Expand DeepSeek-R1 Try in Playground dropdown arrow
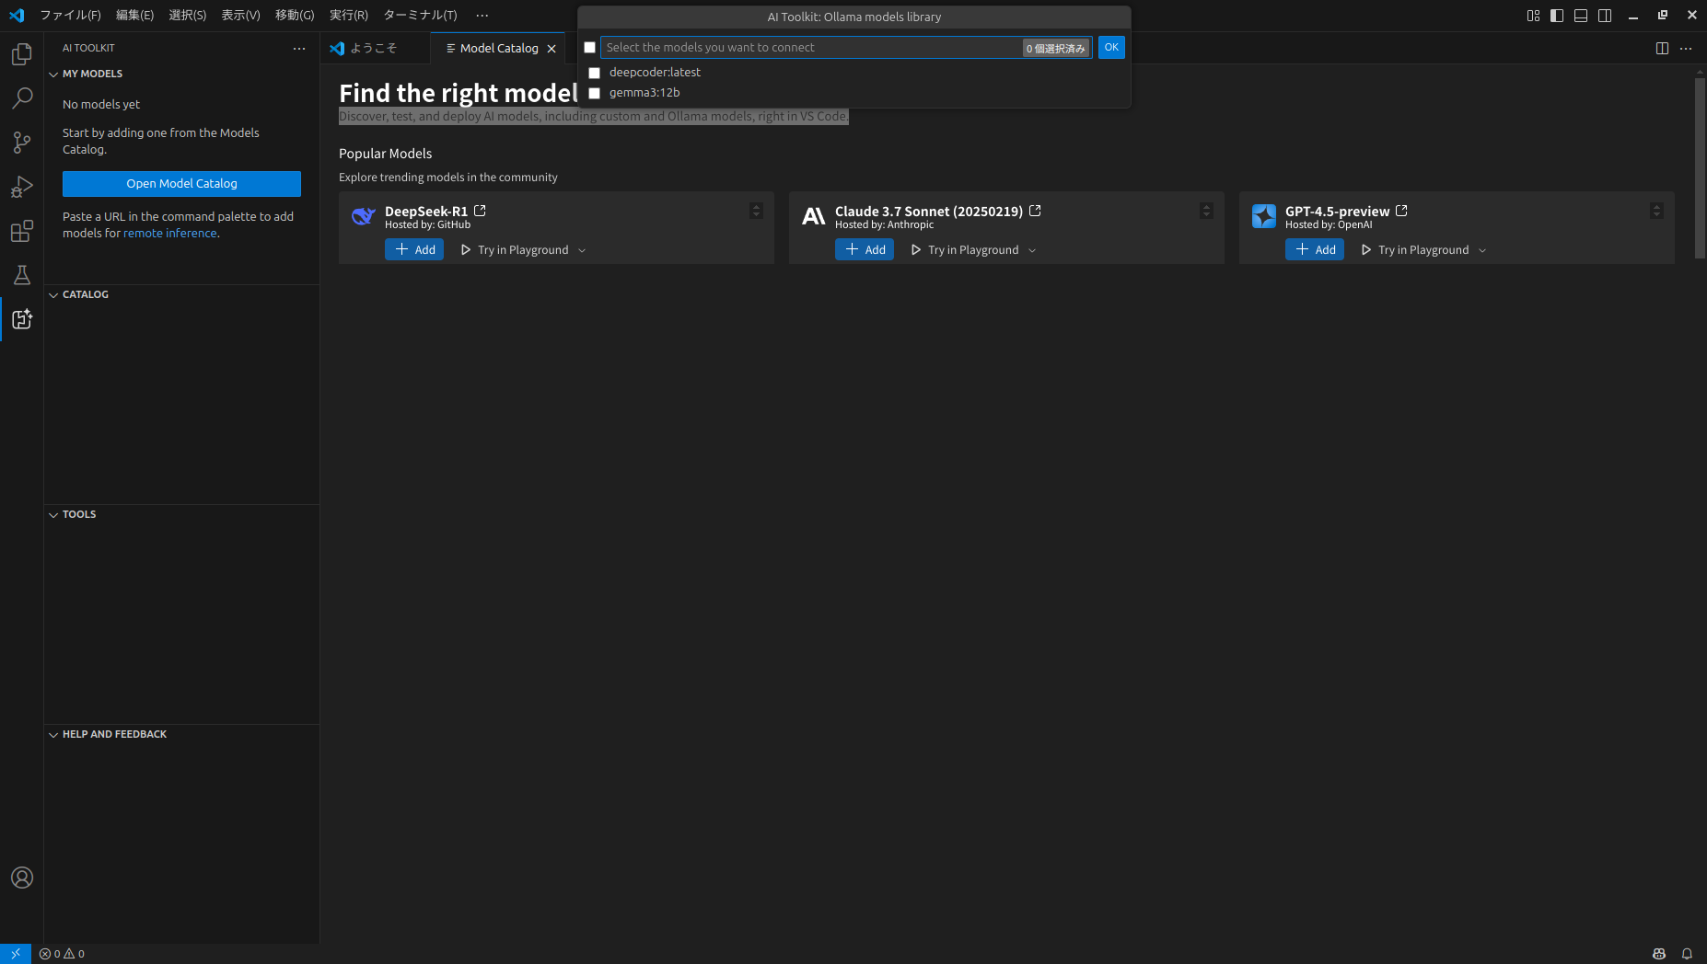 pos(582,250)
